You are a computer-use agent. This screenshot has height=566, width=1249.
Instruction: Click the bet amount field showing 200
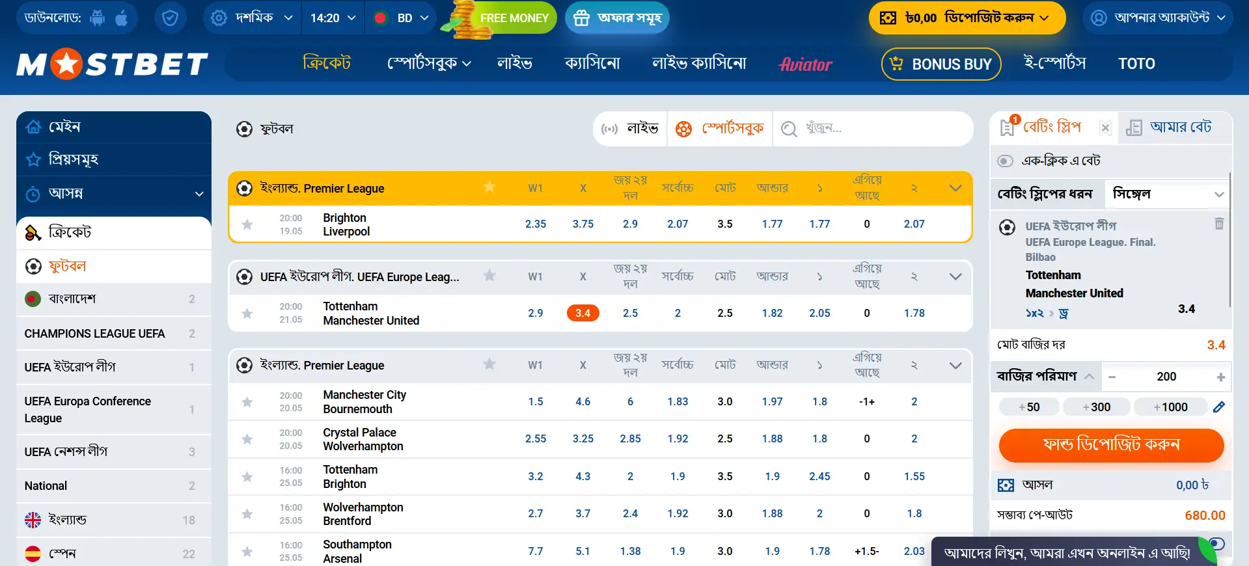[x=1166, y=377]
